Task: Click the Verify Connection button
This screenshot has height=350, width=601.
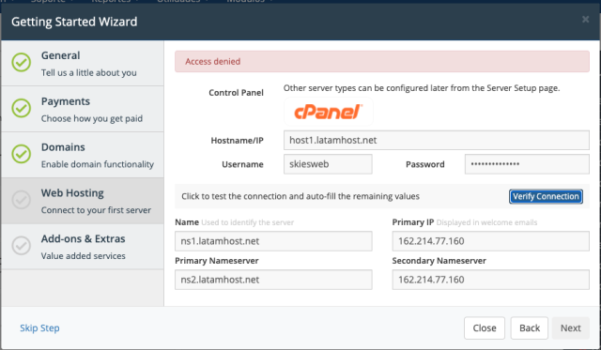Action: 546,196
